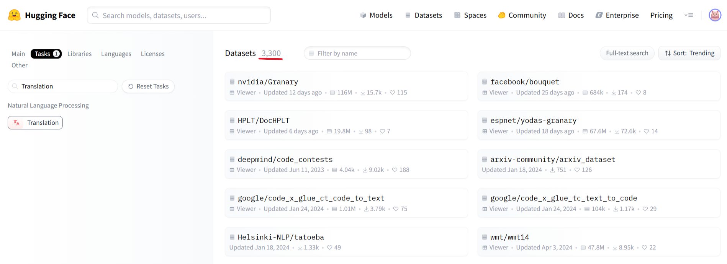727x264 pixels.
Task: Click the rows icon next to 47.8M
Action: tap(583, 248)
